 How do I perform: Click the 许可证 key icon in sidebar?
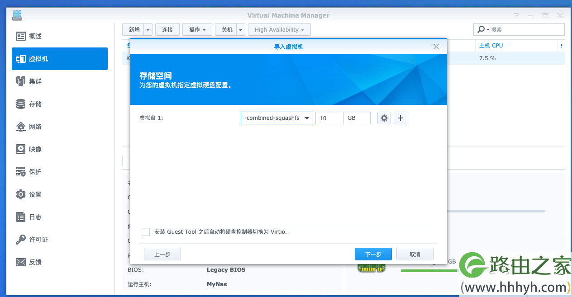tap(21, 240)
